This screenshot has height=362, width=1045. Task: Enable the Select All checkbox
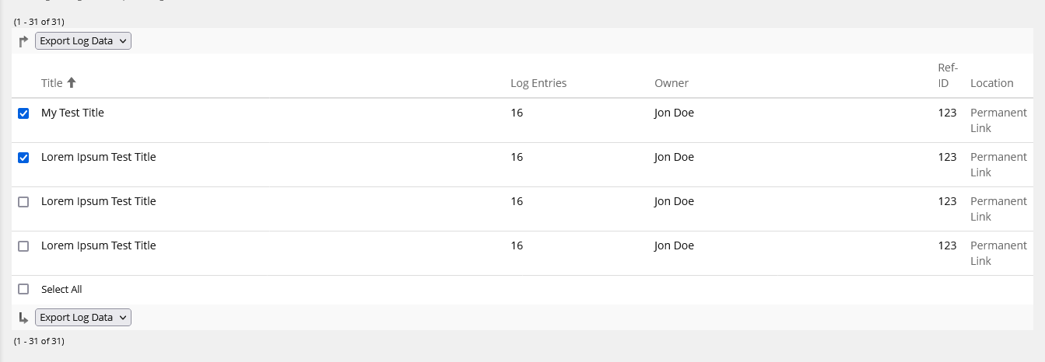point(23,289)
